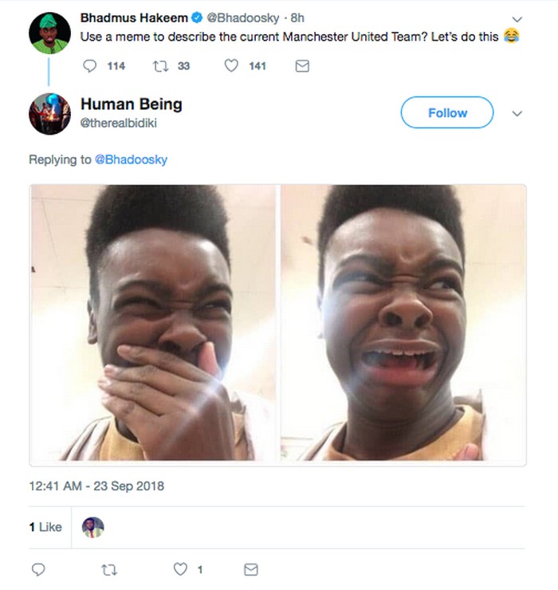This screenshot has height=590, width=558.
Task: Like Bhadmus Hakeem's original tweet
Action: pos(232,66)
